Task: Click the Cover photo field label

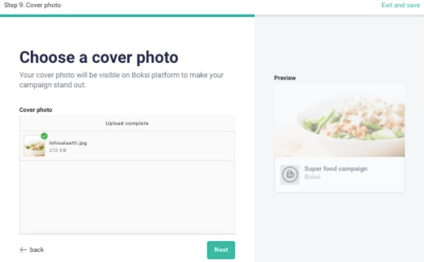Action: click(x=35, y=110)
